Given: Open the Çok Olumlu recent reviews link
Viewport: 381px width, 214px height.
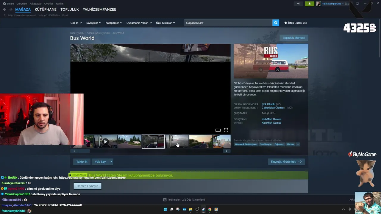Looking at the screenshot, I should click(268, 104).
